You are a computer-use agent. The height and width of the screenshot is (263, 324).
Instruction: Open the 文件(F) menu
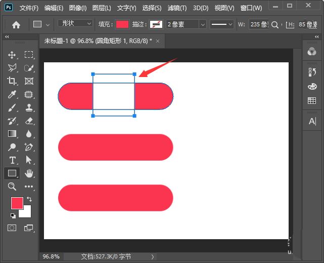(29, 8)
